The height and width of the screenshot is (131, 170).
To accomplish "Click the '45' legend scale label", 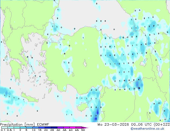I will 77,130.
